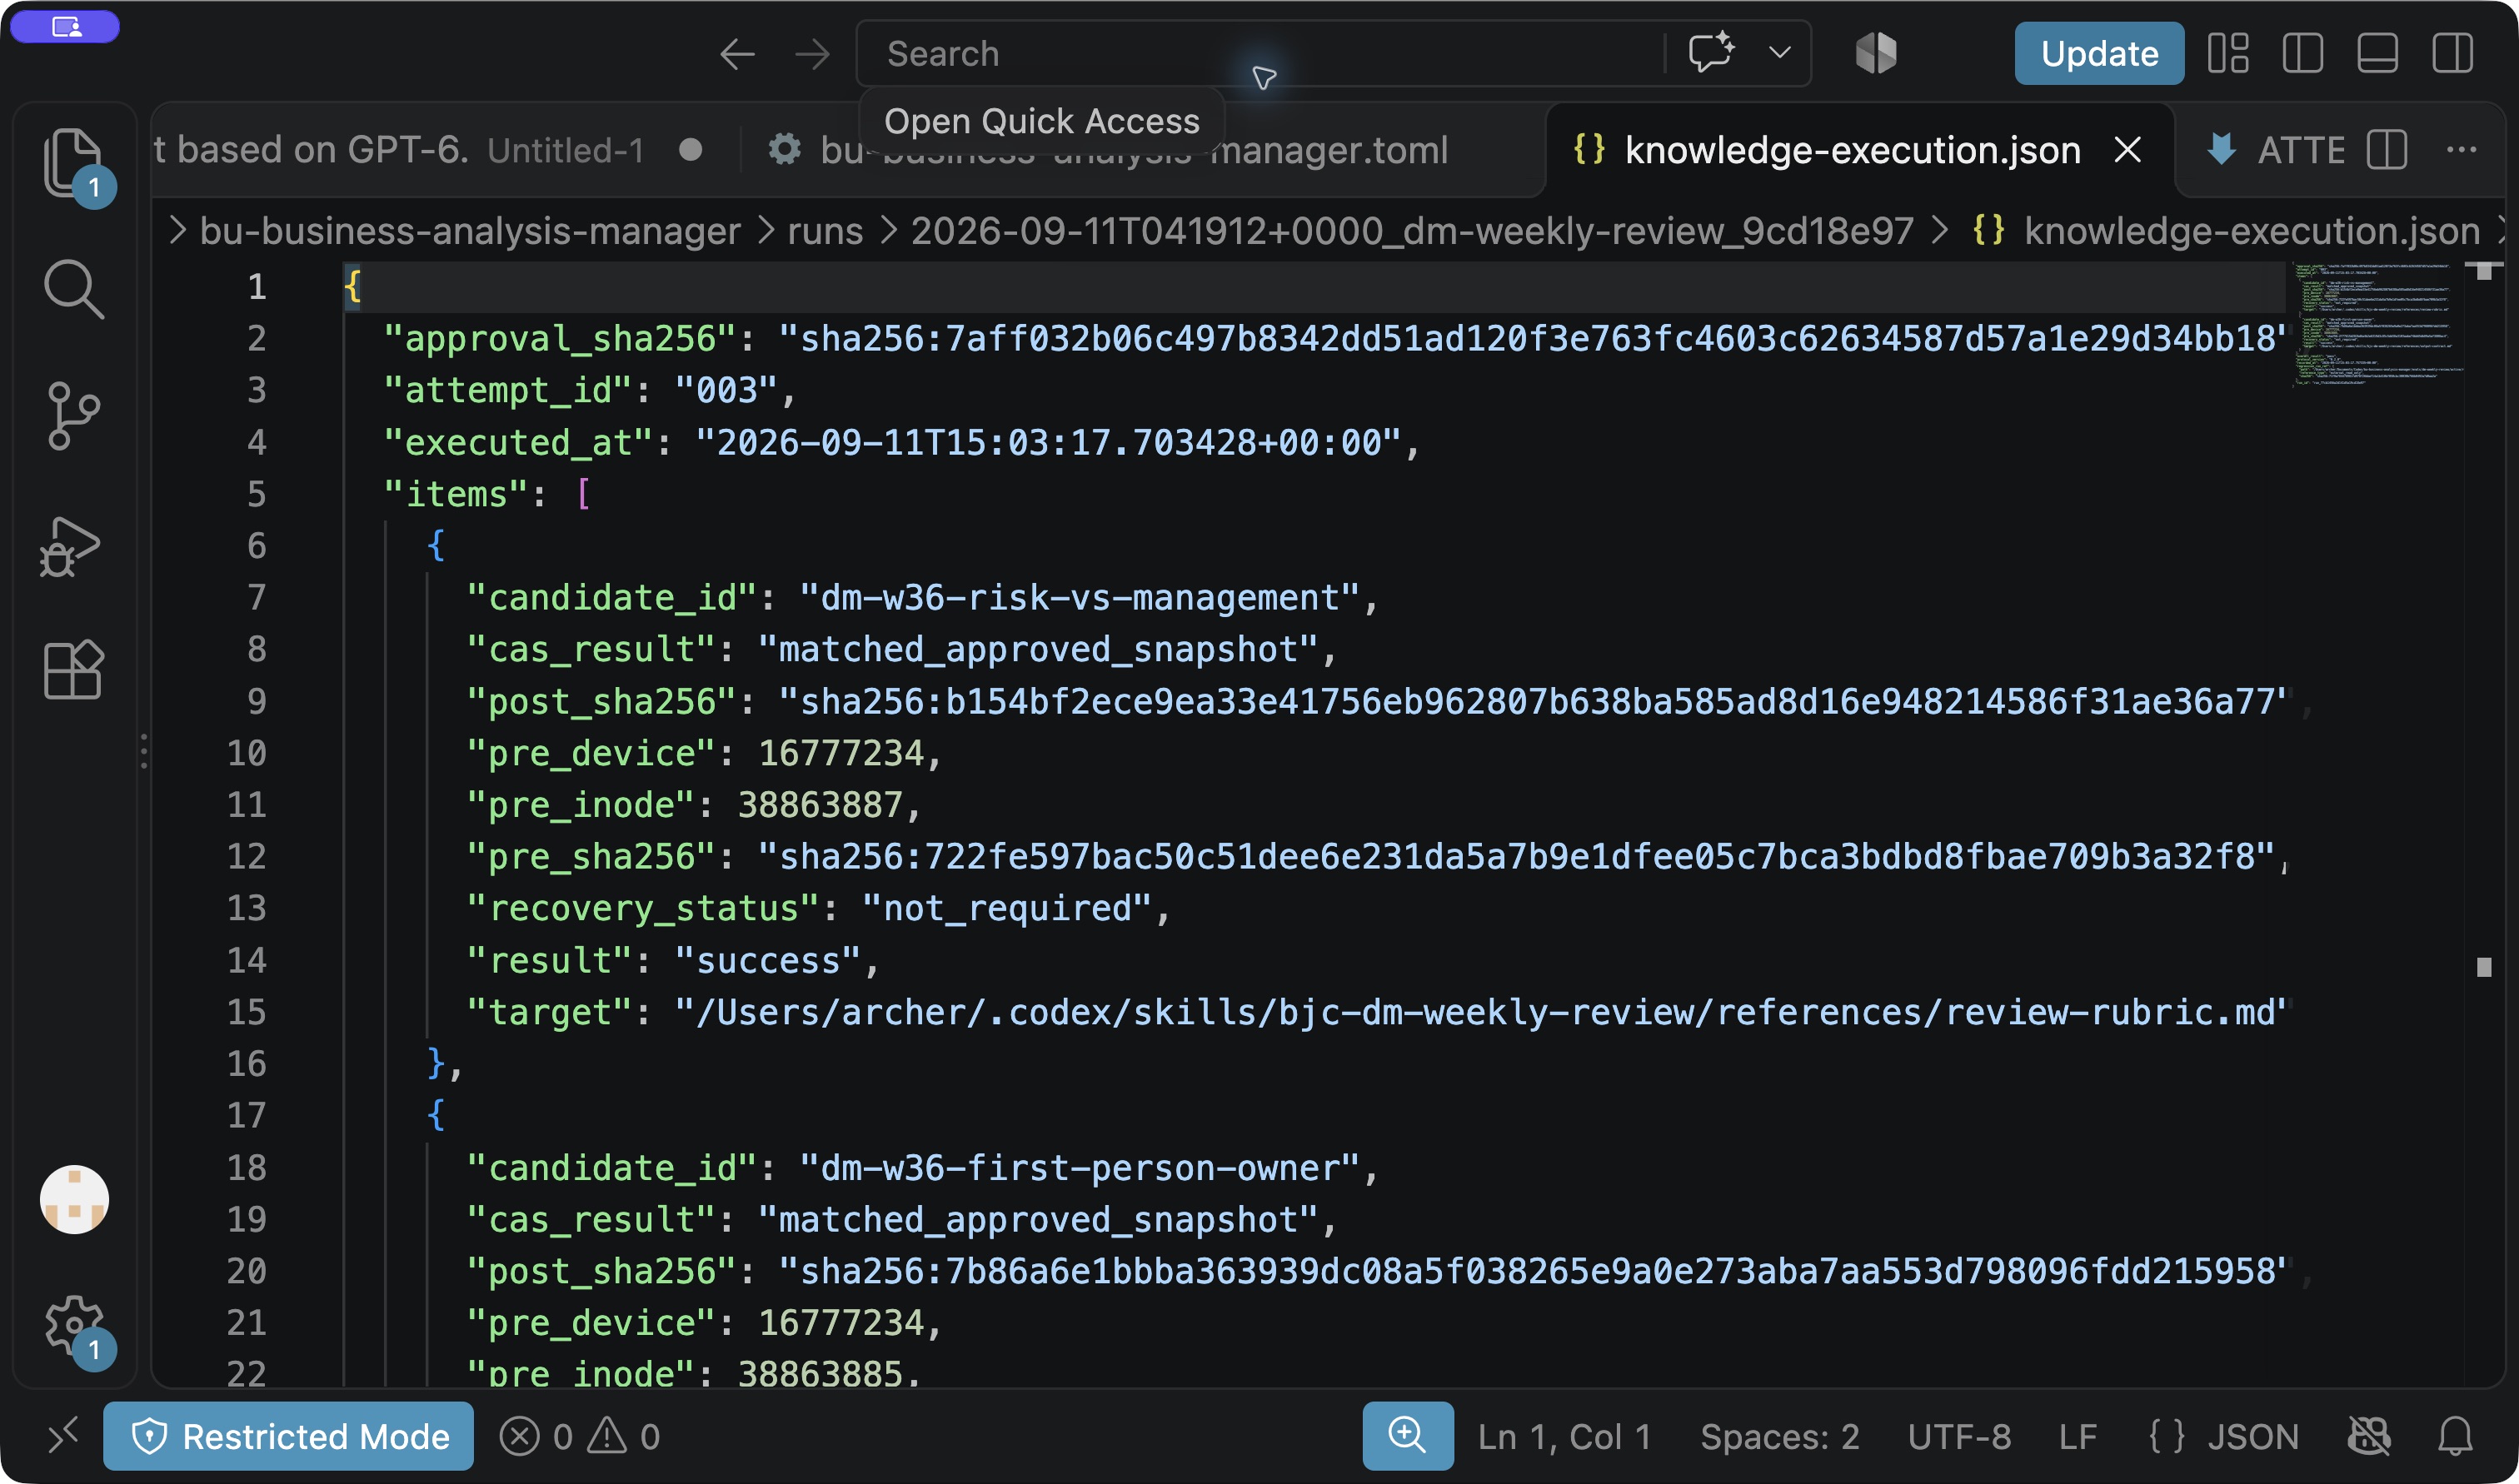Open the Run and Debug view
This screenshot has height=1484, width=2519.
(x=70, y=547)
